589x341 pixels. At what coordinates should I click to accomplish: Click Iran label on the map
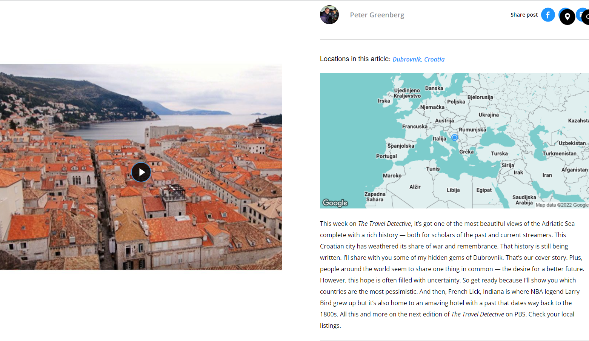pos(547,175)
